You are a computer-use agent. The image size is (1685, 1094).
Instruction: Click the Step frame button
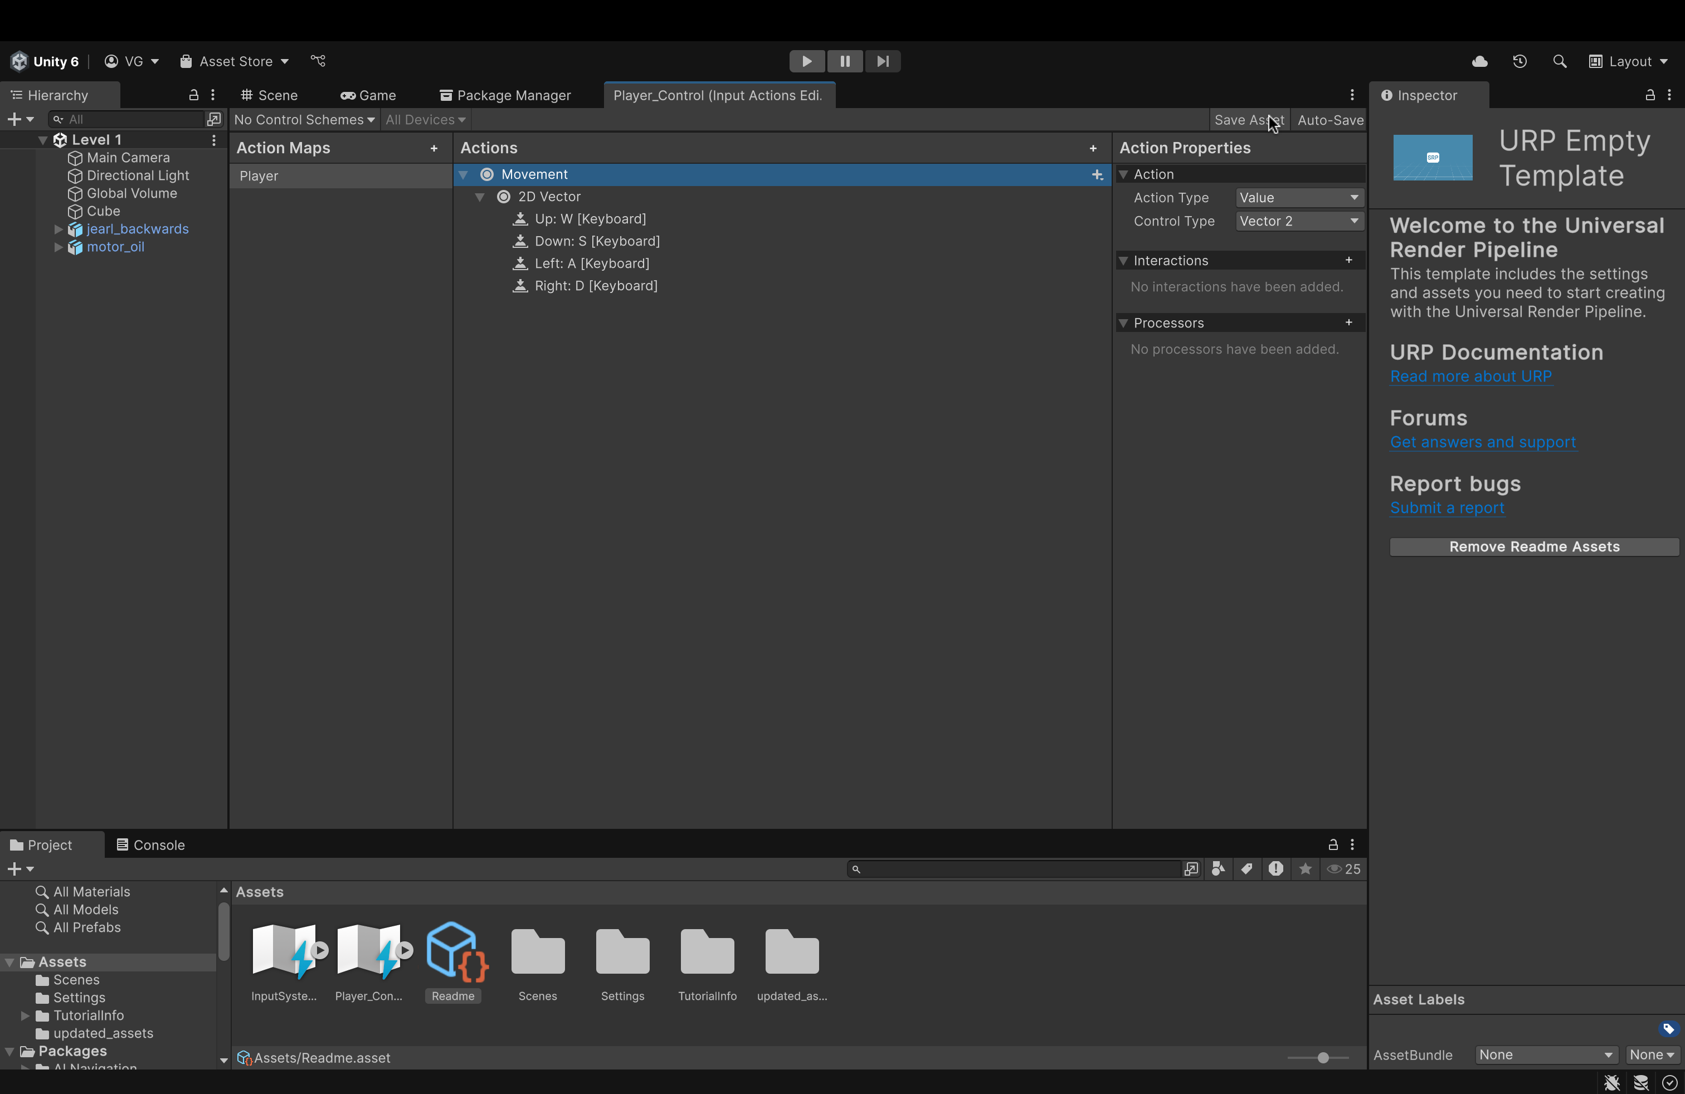click(883, 62)
